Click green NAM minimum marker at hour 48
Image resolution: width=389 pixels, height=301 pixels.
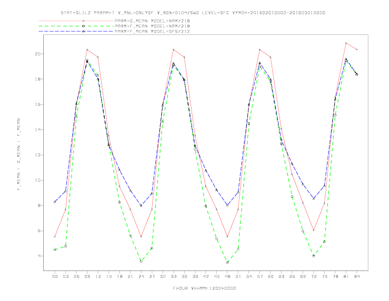227,263
